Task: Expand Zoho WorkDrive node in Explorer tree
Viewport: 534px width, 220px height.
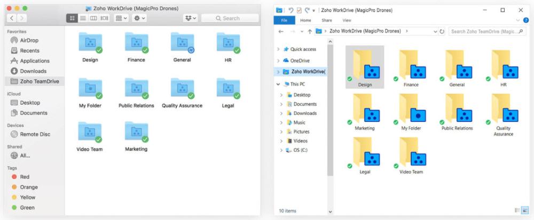Action: click(278, 72)
